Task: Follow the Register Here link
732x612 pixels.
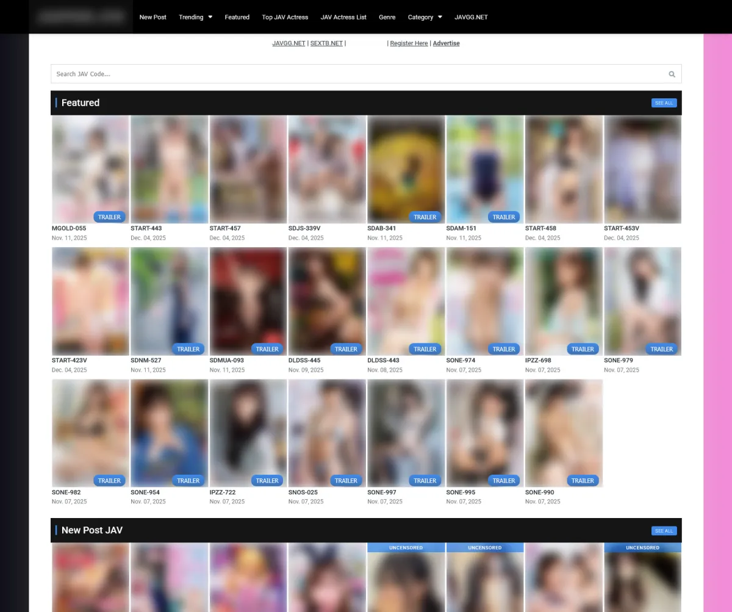Action: 409,43
